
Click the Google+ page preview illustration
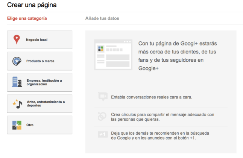pyautogui.click(x=113, y=55)
